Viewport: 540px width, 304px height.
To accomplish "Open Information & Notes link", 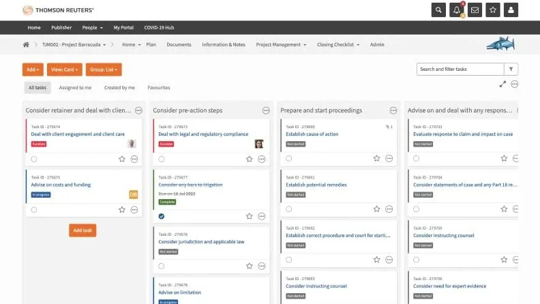I will [x=224, y=44].
